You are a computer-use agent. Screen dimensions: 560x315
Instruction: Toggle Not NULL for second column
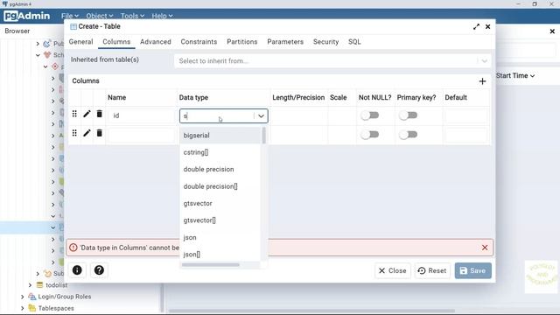369,135
